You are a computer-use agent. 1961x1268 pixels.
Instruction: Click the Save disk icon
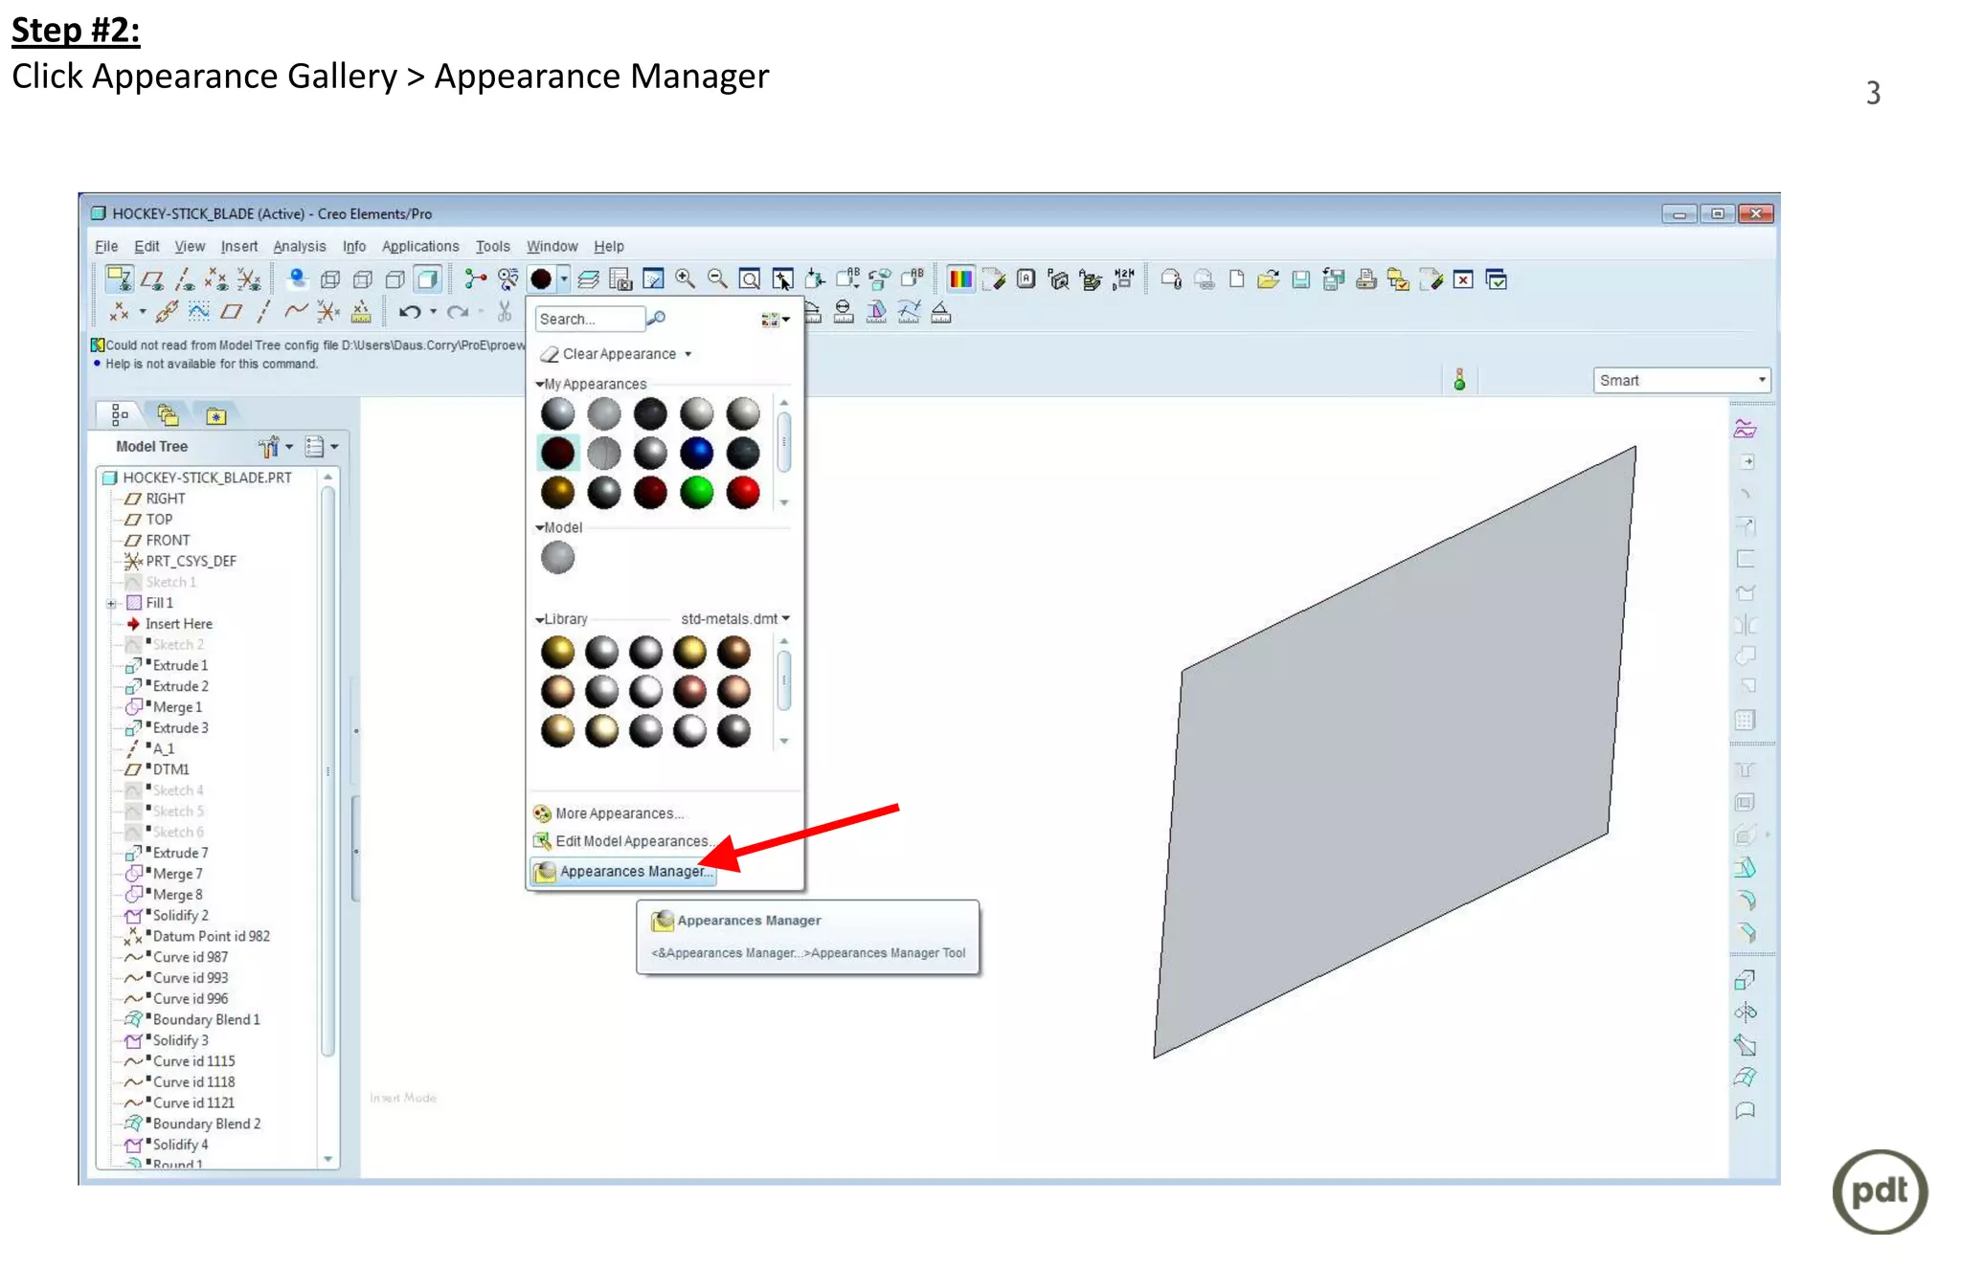1300,278
